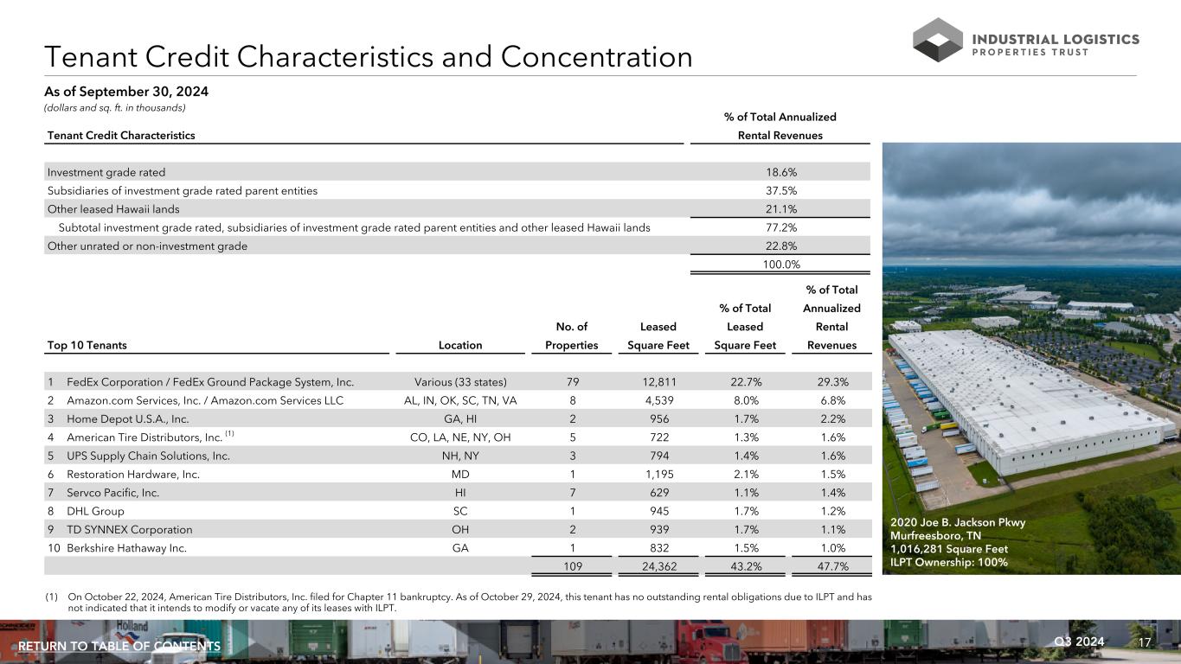Select the 47.7% total annualized rental revenues

831,566
